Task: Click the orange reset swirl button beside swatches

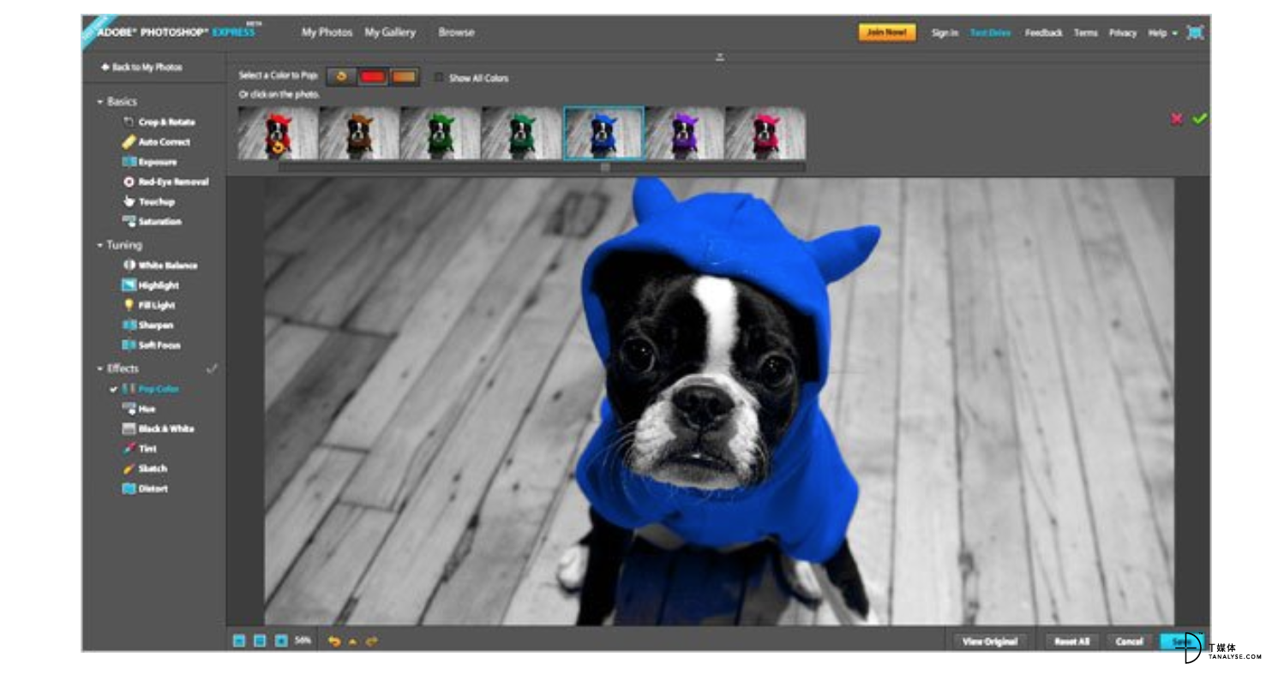Action: [341, 77]
